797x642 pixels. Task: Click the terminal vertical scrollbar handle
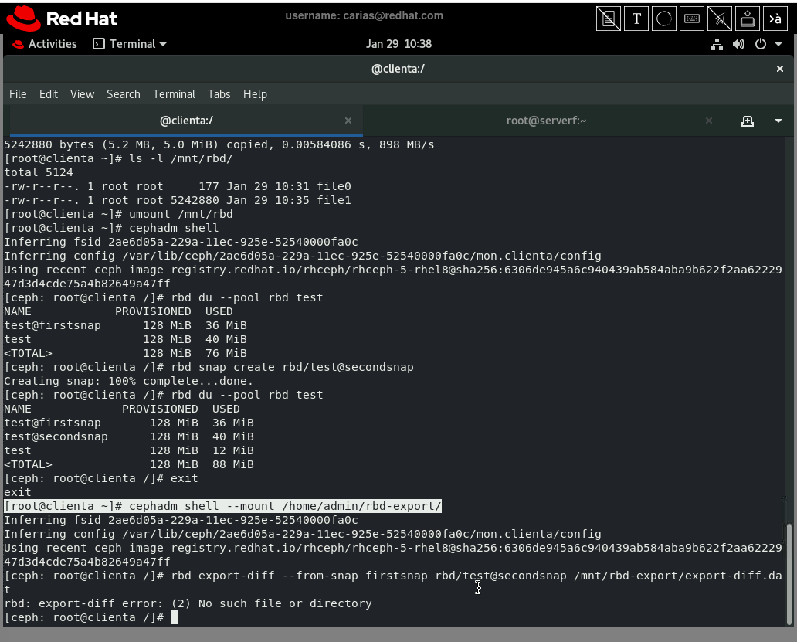[789, 572]
